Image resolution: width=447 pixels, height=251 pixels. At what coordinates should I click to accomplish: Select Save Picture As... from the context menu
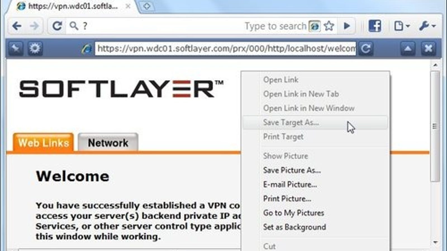coord(292,170)
